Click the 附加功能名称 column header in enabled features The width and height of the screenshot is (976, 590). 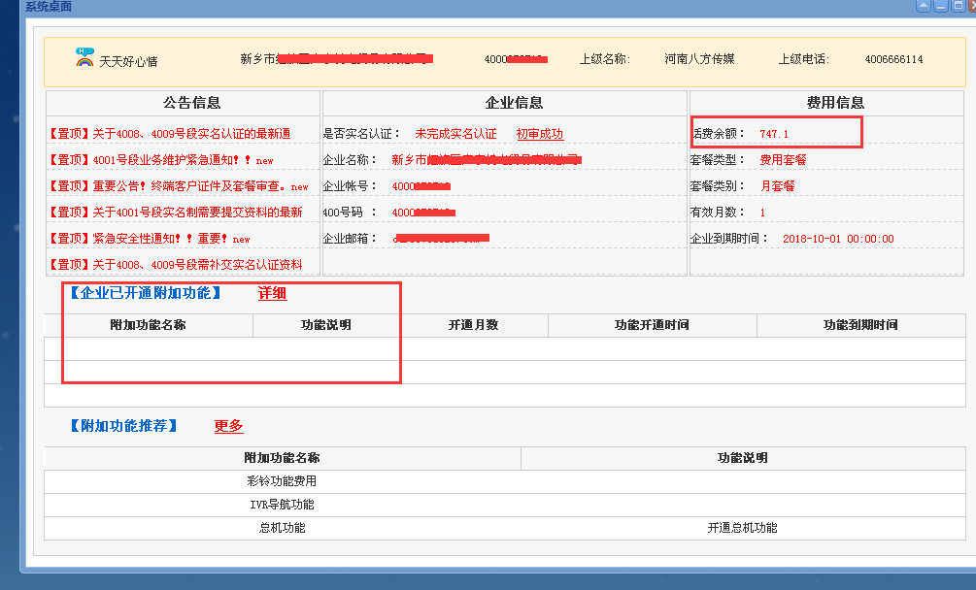[x=148, y=325]
